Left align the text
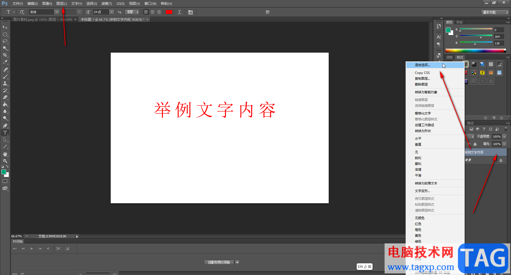The image size is (511, 275). 146,12
